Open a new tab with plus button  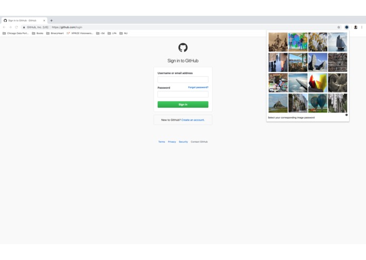coord(52,21)
